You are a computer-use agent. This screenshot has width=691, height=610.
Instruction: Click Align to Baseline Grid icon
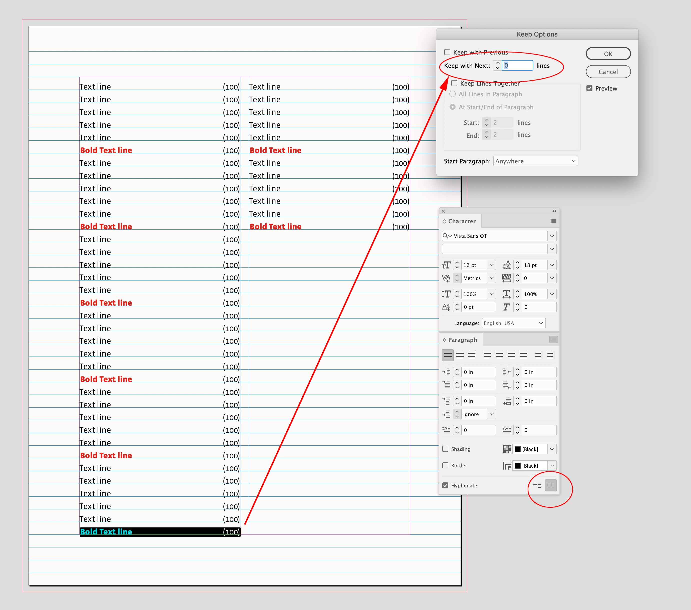pyautogui.click(x=551, y=486)
